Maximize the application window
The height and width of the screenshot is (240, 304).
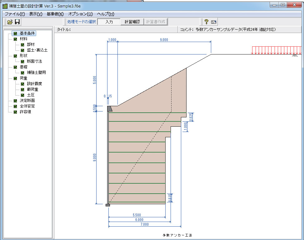coord(283,5)
